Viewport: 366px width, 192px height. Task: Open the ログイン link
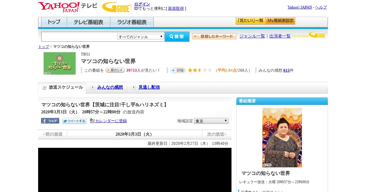coord(142,4)
